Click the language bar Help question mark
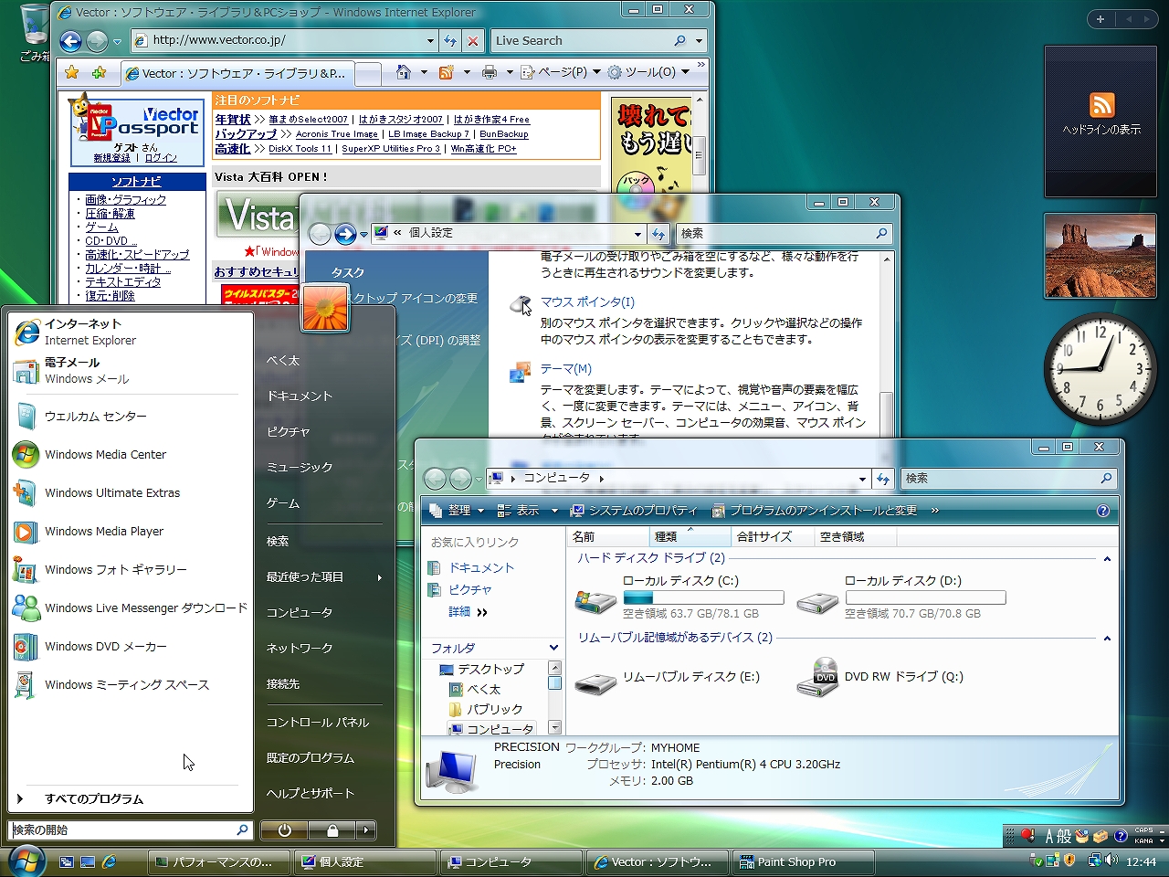Image resolution: width=1169 pixels, height=877 pixels. [x=1121, y=836]
